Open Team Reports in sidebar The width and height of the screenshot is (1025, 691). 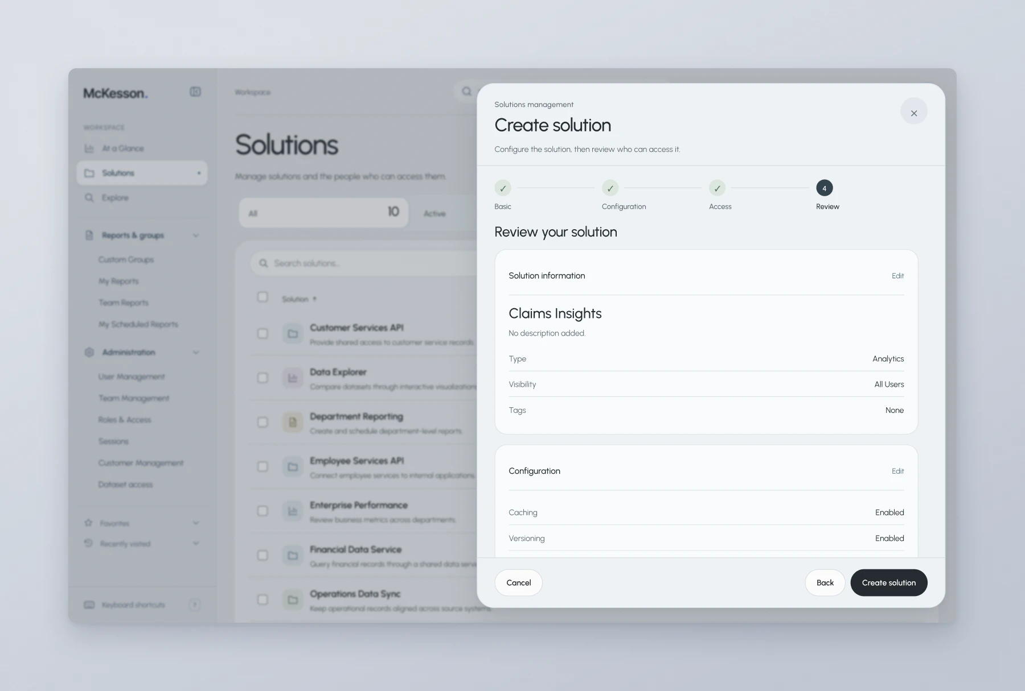(124, 303)
